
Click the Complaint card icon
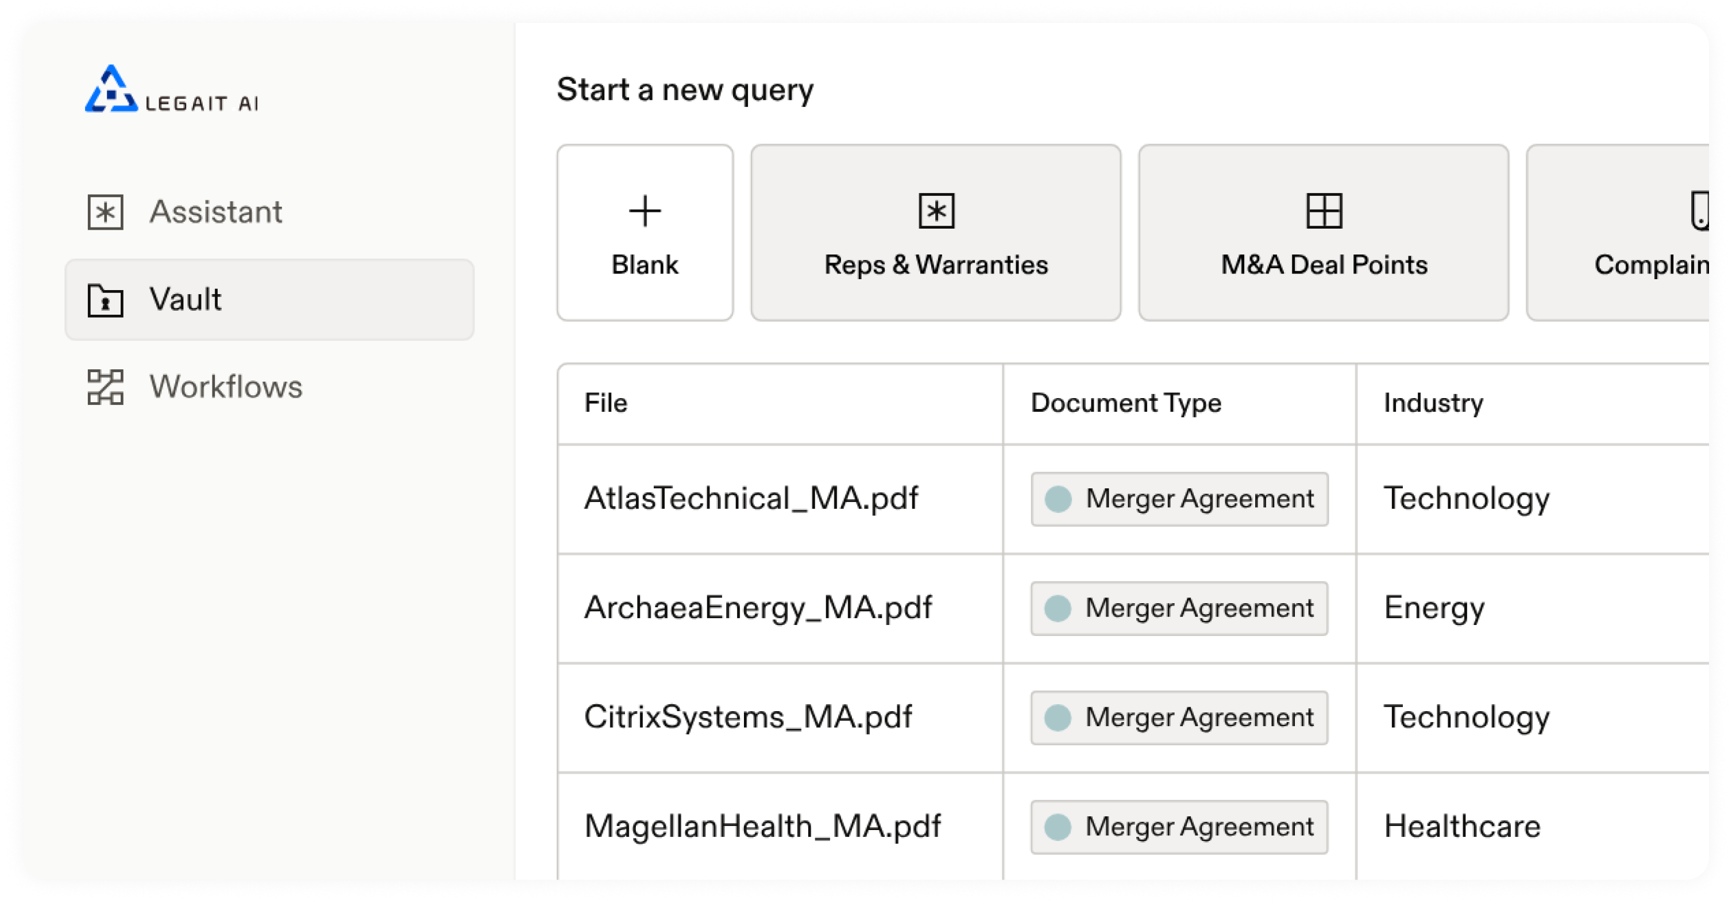(1699, 211)
